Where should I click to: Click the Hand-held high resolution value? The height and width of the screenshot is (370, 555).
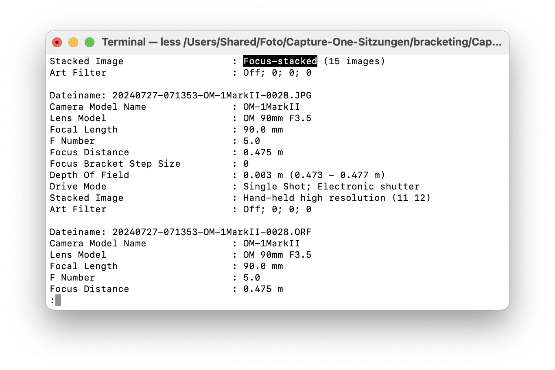[x=337, y=198]
